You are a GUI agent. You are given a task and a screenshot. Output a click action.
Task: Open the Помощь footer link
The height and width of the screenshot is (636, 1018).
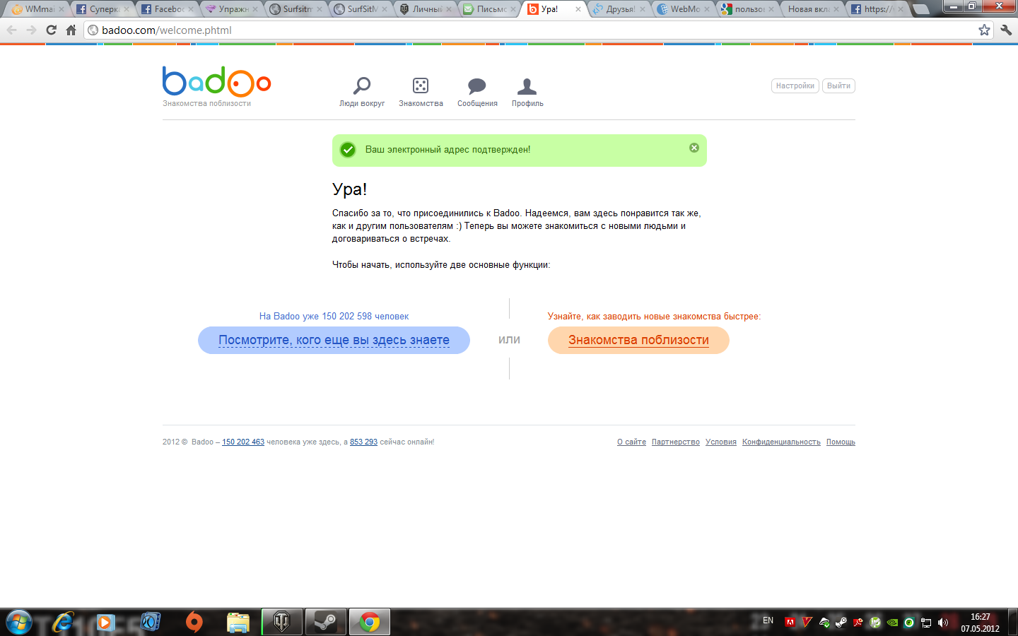tap(841, 442)
